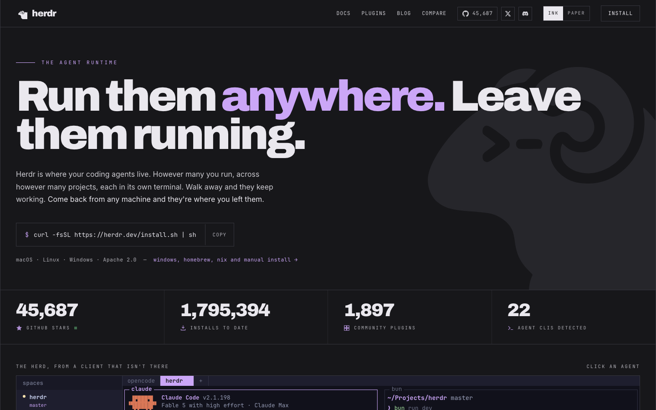Open the Compare nav item
Viewport: 656px width, 410px height.
point(434,14)
